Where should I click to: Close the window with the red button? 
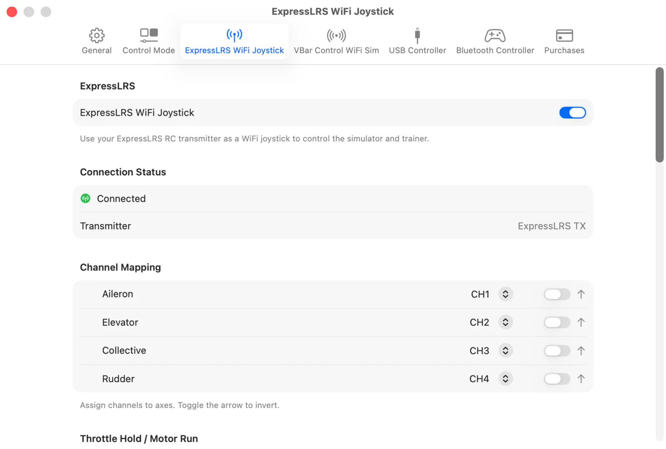(12, 12)
